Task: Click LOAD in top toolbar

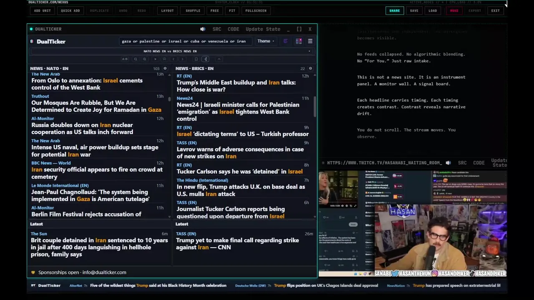Action: tap(433, 10)
